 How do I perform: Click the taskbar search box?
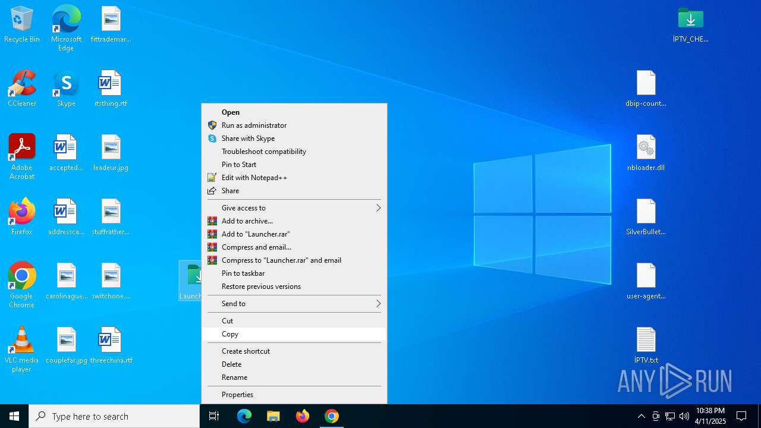pos(114,416)
